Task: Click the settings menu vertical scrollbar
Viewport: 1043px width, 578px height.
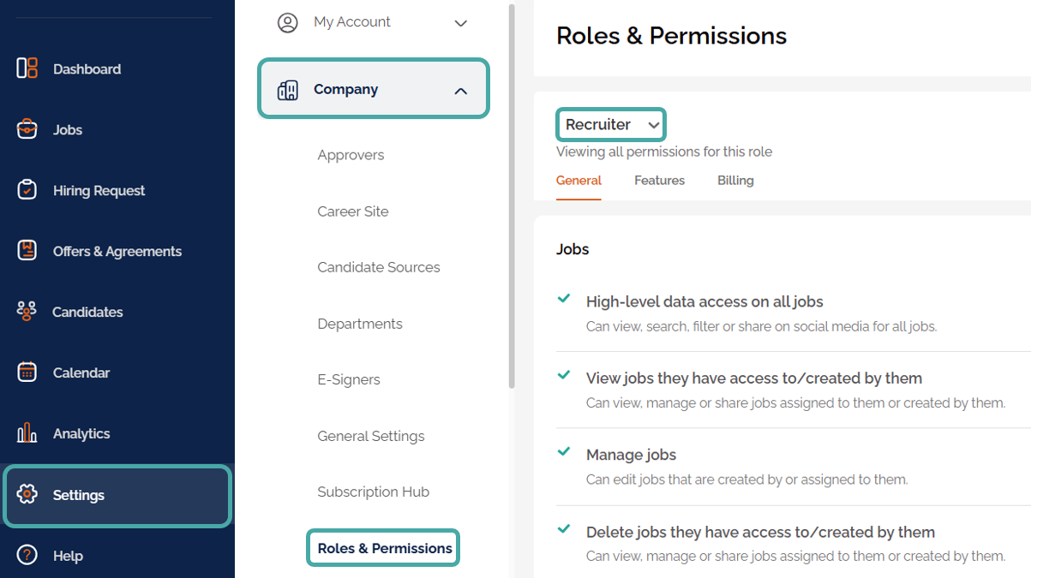Action: coord(513,197)
